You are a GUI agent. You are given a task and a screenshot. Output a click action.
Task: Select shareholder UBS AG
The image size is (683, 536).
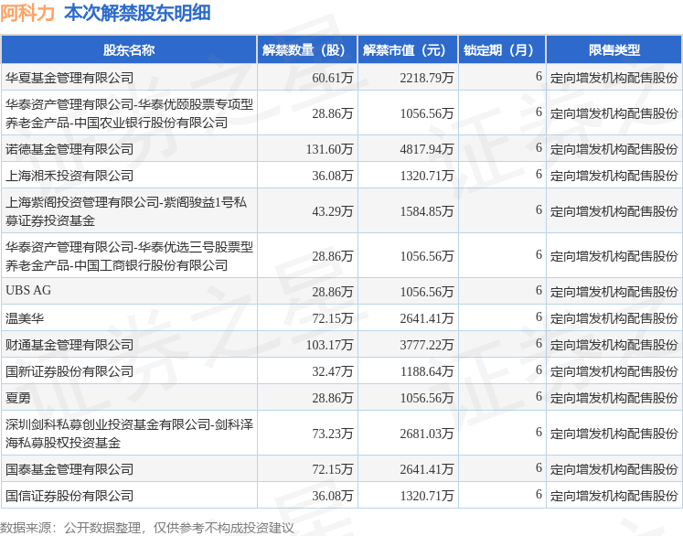point(28,290)
